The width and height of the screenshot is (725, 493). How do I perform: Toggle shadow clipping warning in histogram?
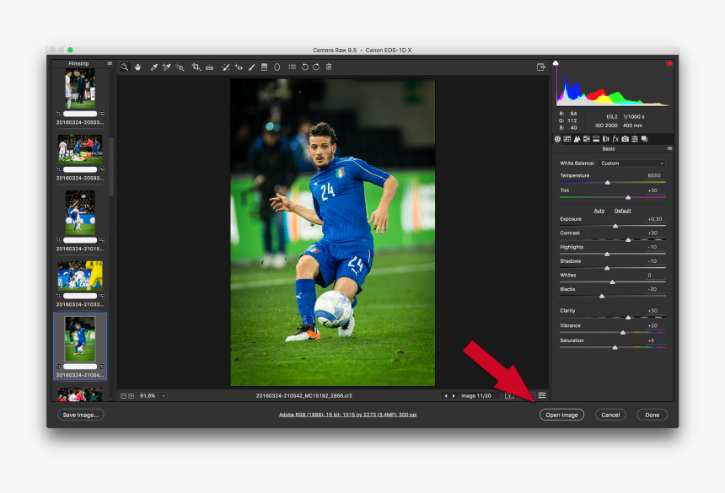(x=556, y=63)
